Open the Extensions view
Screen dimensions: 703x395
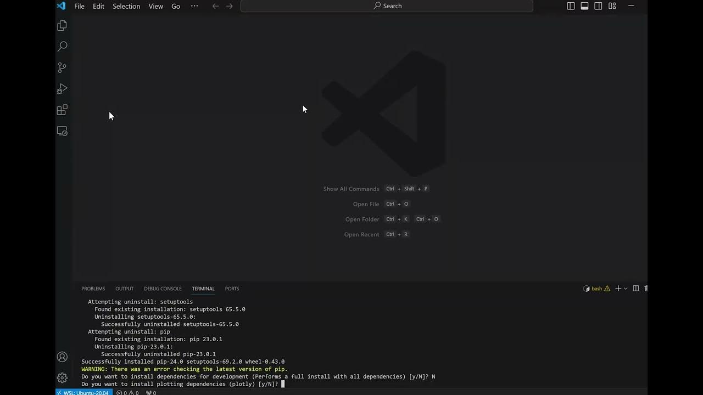click(x=62, y=110)
